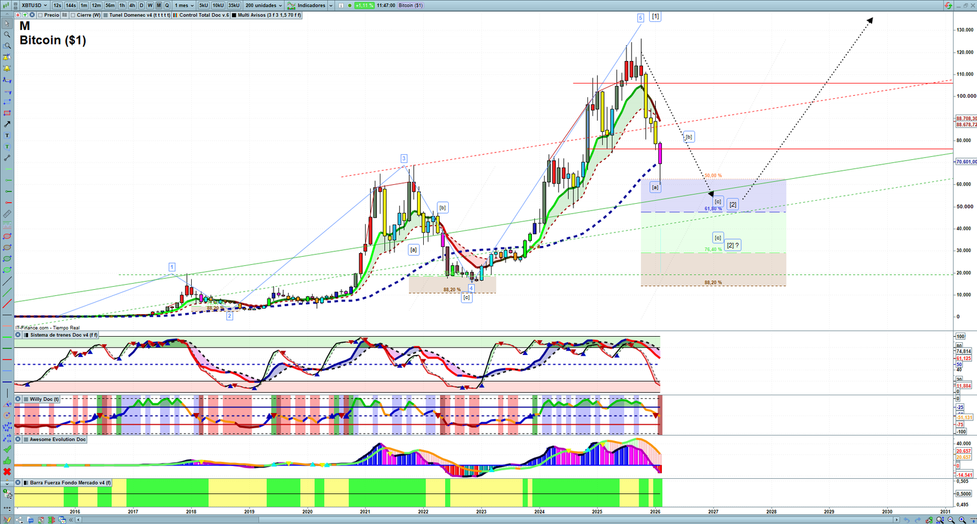Viewport: 977px width, 524px height.
Task: Click the zoom out magnifier bottom right
Action: tap(951, 520)
